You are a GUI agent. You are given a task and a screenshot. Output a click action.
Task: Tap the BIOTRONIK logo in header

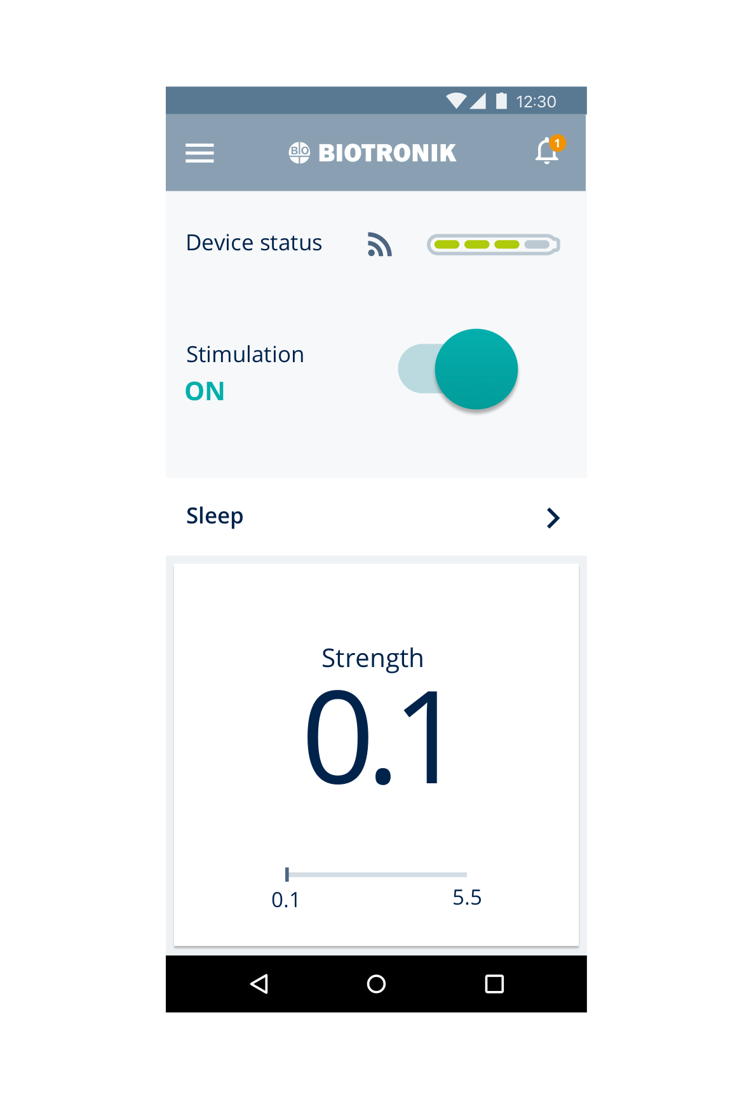pos(373,153)
